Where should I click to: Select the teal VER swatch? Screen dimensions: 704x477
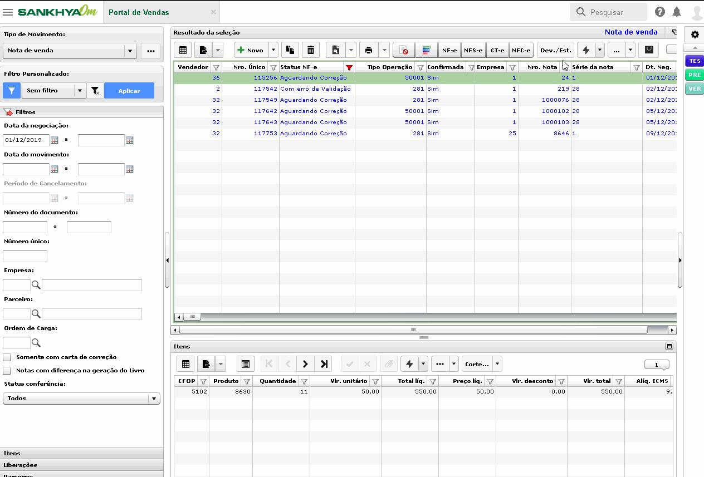point(695,88)
